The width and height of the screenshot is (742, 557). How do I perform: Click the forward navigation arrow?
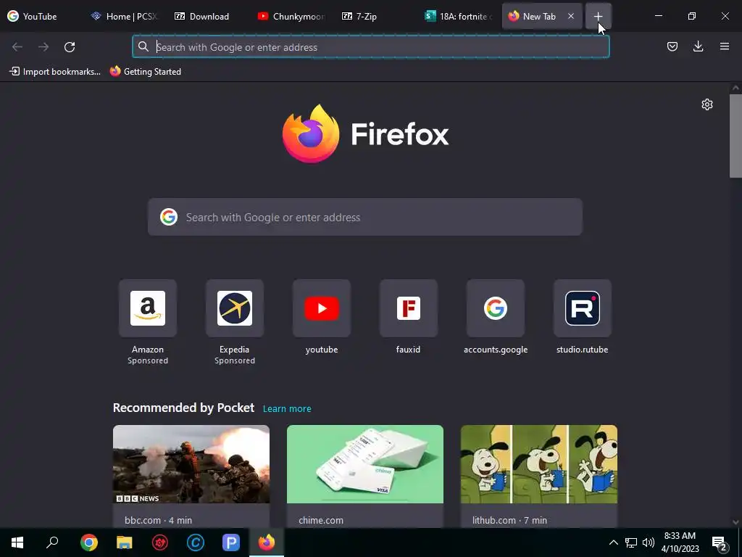pyautogui.click(x=43, y=46)
